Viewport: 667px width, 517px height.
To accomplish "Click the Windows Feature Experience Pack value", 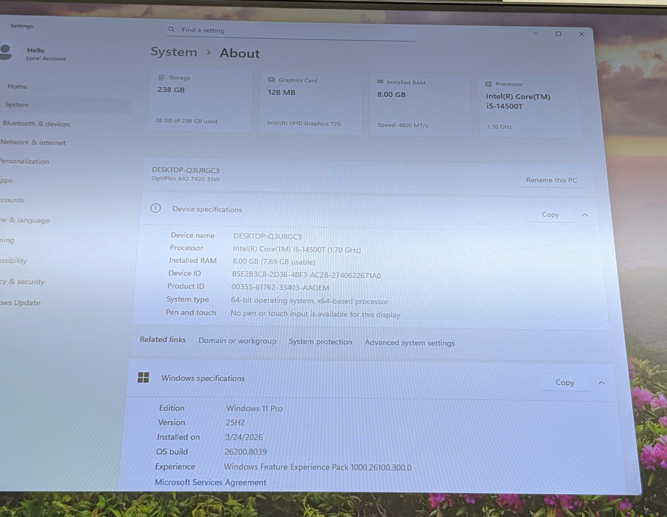I will pos(318,467).
